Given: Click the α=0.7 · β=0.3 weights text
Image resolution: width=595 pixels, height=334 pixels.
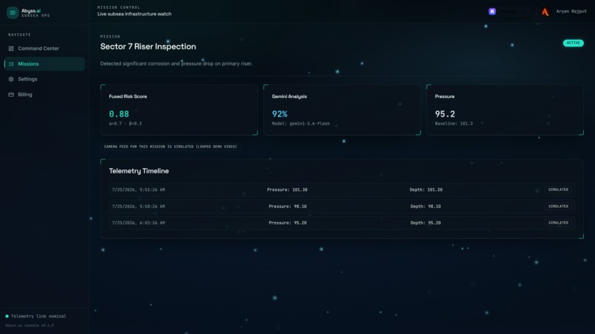Looking at the screenshot, I should 125,124.
